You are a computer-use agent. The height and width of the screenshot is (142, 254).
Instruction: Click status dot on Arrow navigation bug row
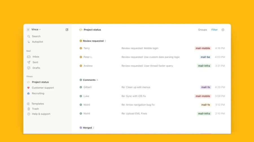coord(81,105)
